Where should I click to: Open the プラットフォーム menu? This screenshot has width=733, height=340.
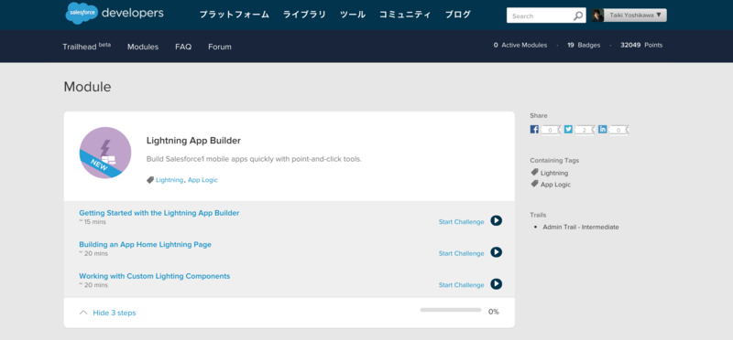tap(235, 15)
